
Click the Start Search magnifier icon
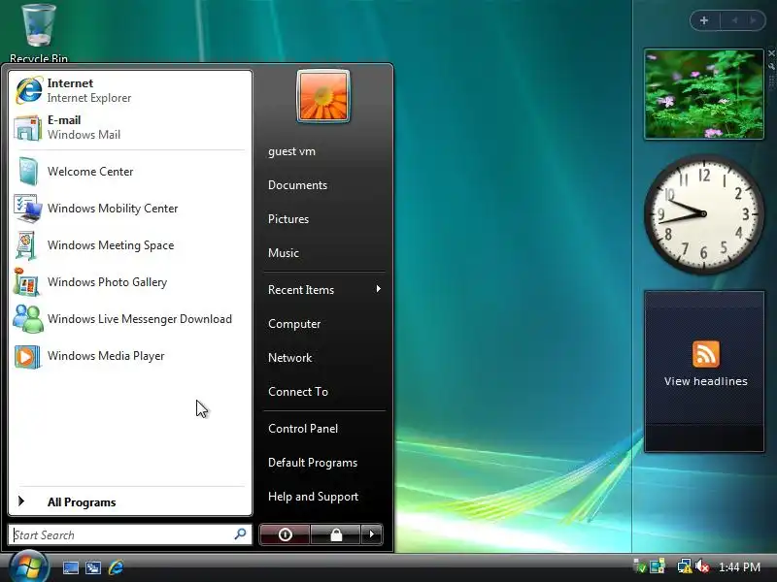coord(240,534)
